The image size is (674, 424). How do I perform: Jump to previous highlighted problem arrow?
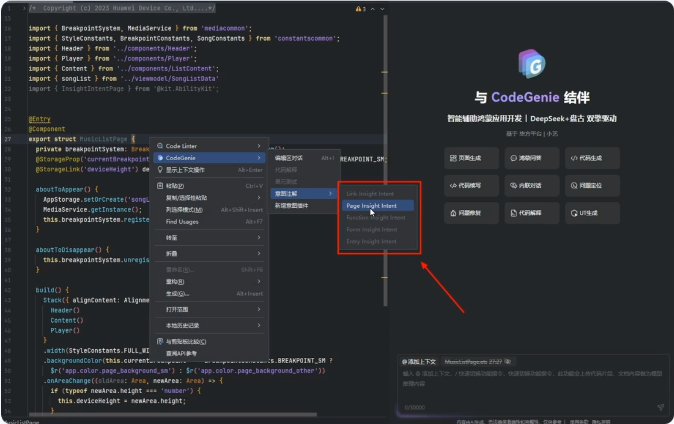point(373,9)
